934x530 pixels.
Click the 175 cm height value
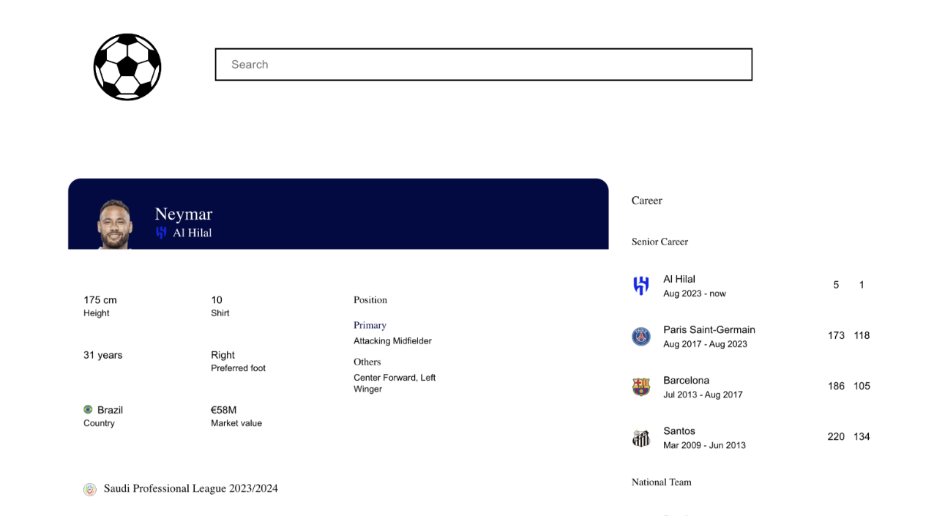pos(100,300)
